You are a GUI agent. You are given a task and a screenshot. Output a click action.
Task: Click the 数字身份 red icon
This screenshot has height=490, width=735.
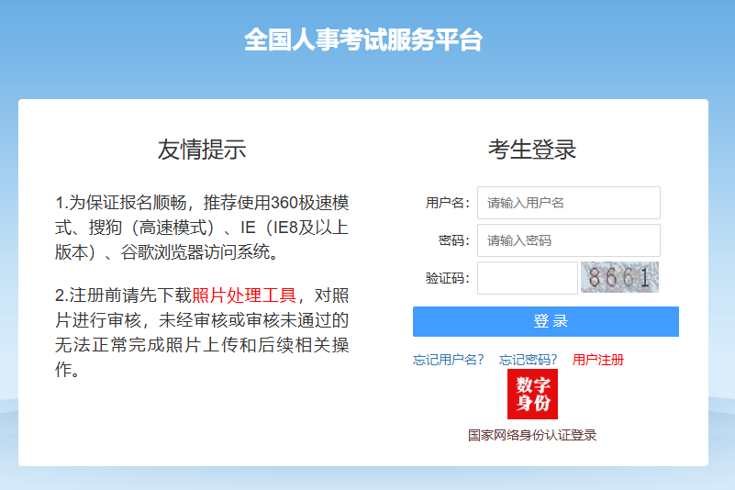click(x=532, y=394)
